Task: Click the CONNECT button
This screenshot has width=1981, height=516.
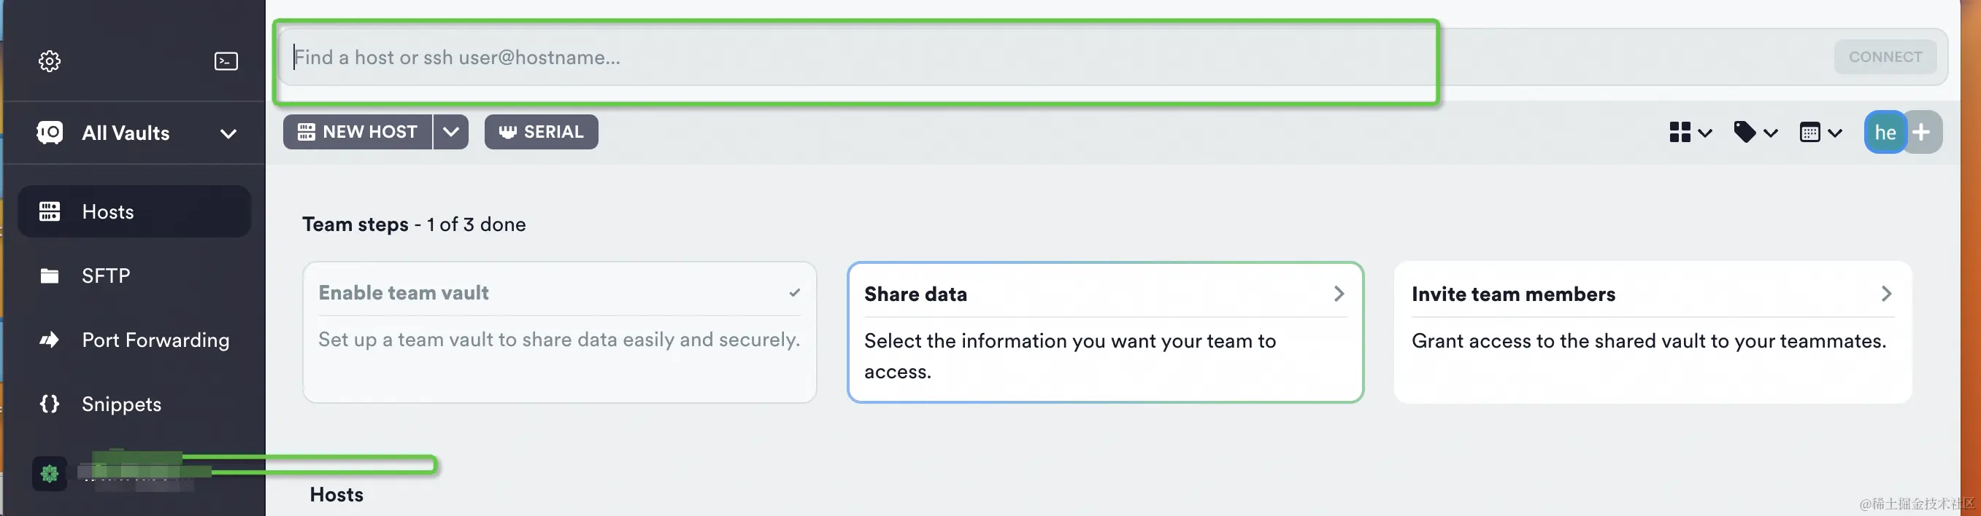Action: tap(1885, 57)
